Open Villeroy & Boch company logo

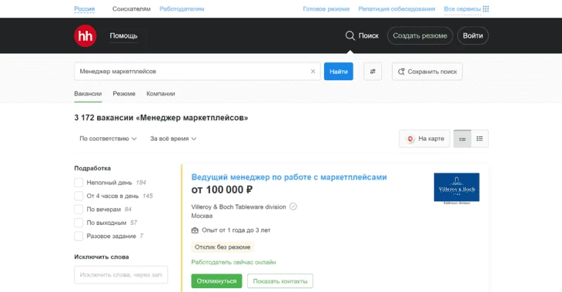(457, 189)
